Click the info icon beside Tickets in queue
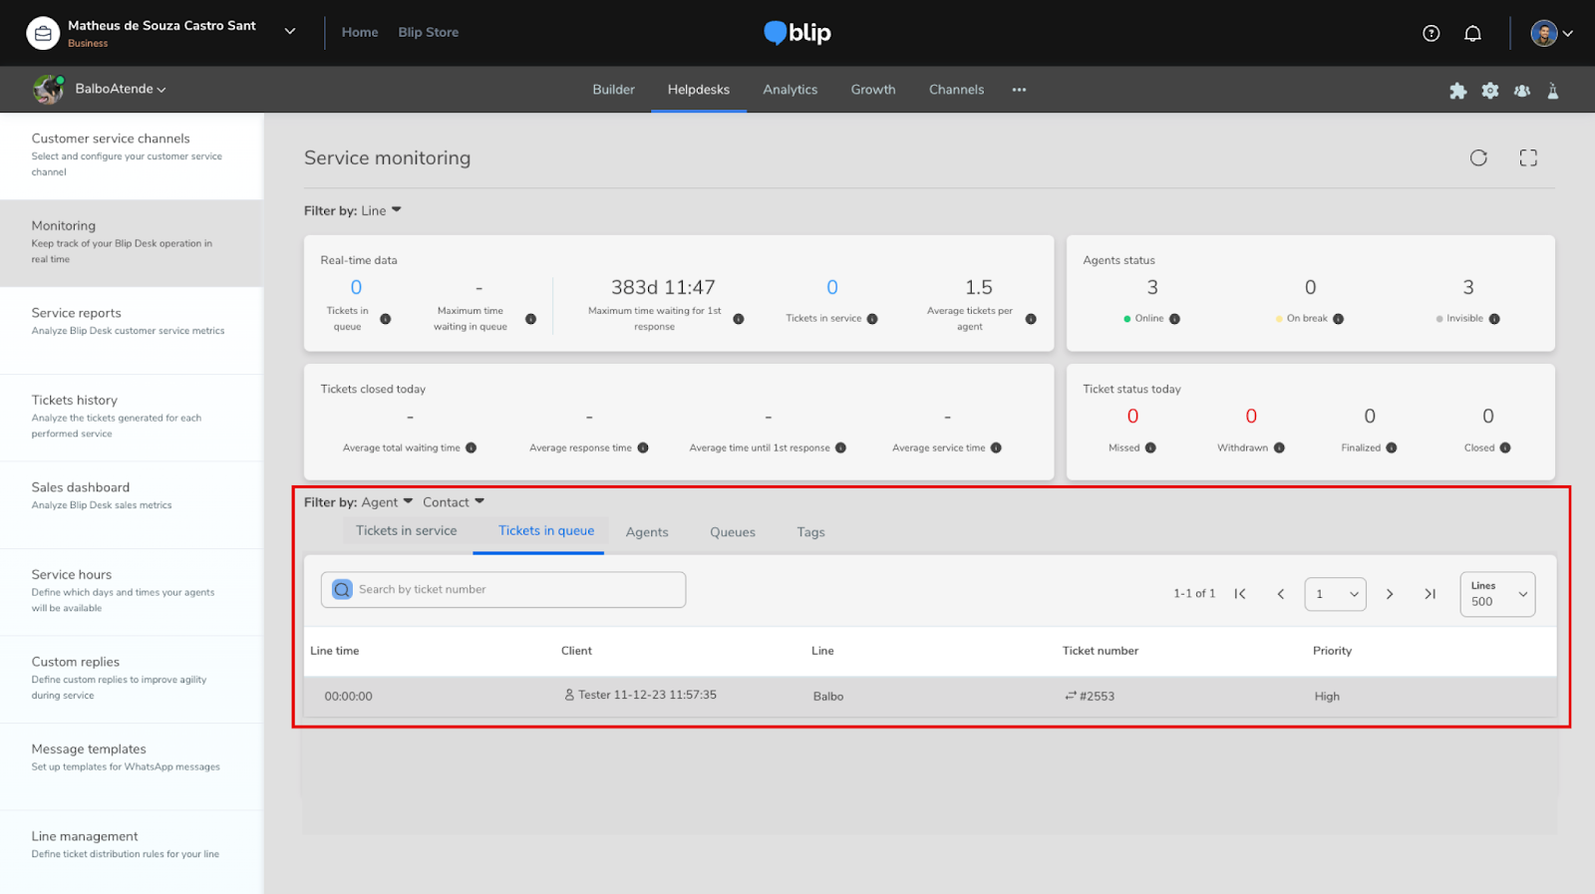Screen dimensions: 1595x894 386,319
